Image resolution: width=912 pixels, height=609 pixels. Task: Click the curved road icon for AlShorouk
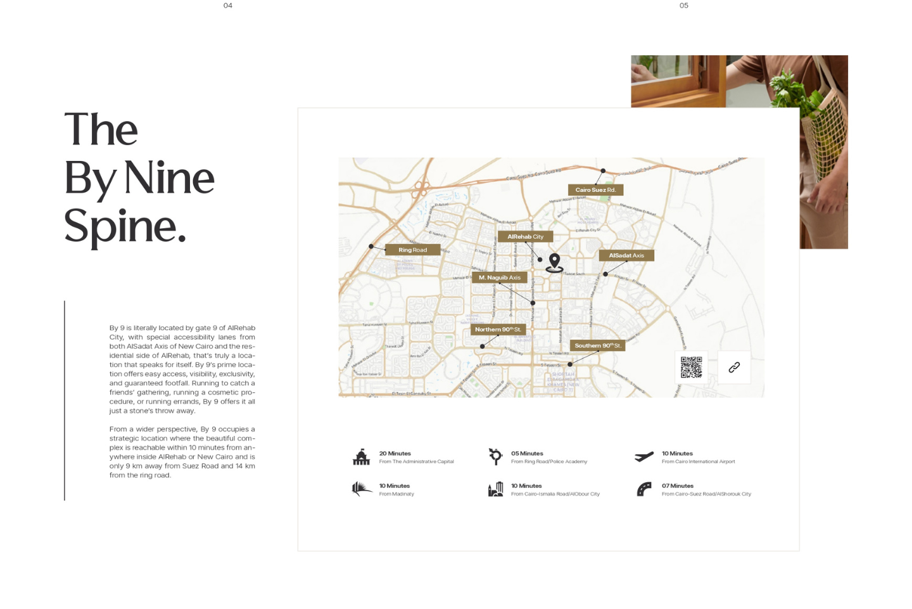pos(643,489)
